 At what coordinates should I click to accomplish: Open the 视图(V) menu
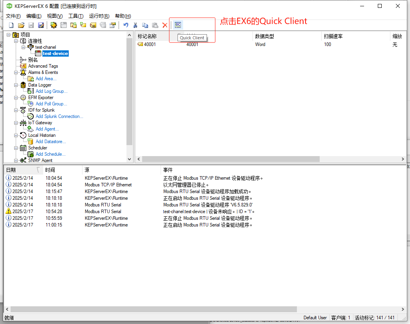55,16
